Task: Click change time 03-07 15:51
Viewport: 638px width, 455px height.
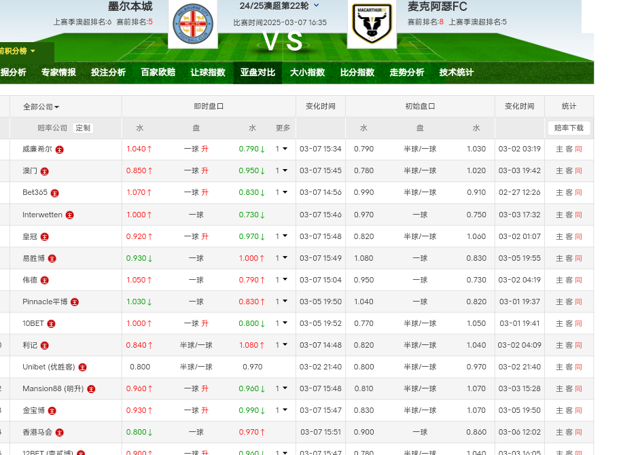Action: [321, 432]
